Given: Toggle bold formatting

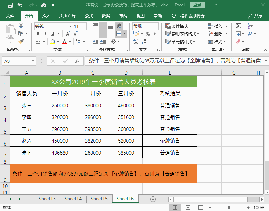Looking at the screenshot, I should pyautogui.click(x=38, y=34).
